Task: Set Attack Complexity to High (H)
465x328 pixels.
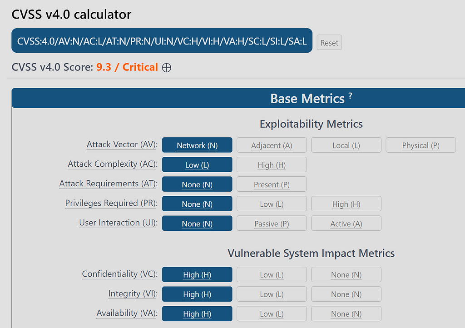Action: click(272, 165)
